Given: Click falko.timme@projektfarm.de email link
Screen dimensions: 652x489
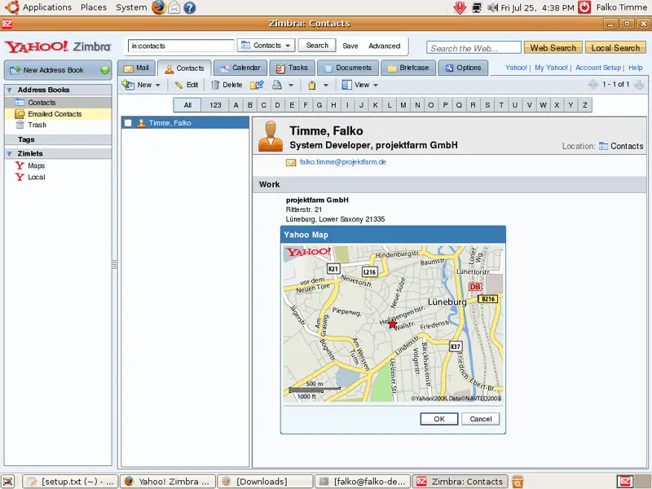Looking at the screenshot, I should click(x=342, y=162).
